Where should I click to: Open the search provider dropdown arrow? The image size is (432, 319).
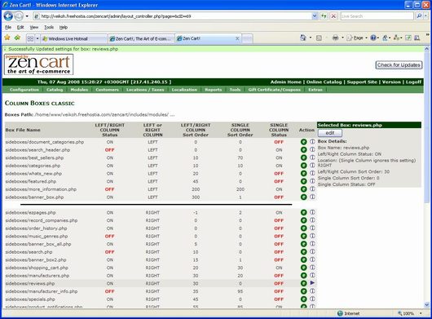click(426, 16)
